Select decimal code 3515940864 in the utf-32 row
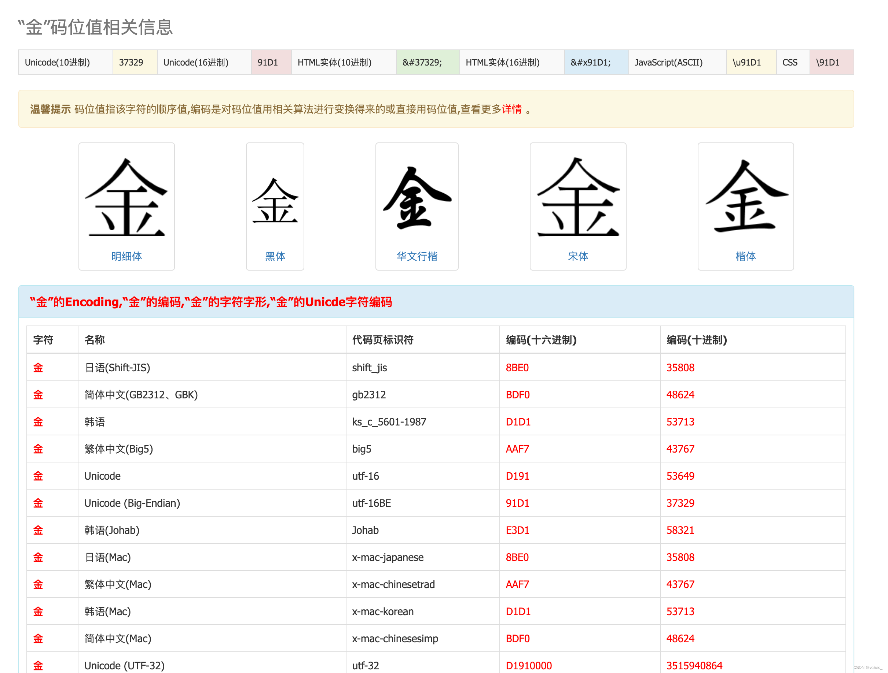This screenshot has width=888, height=673. 694,666
